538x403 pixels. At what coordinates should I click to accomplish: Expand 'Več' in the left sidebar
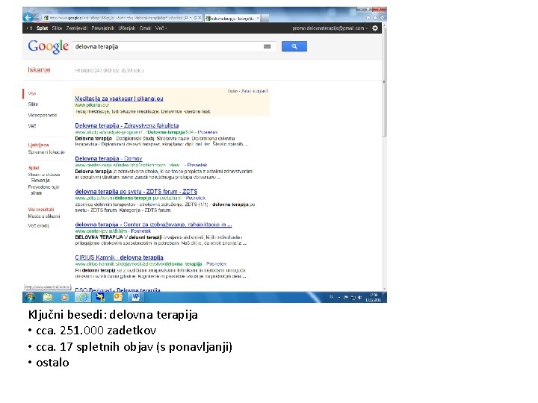point(32,126)
